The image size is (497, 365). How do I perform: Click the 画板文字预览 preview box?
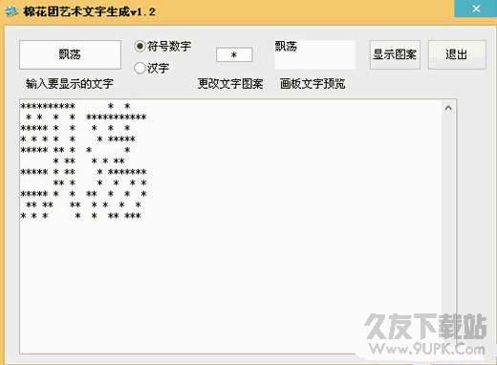point(314,54)
